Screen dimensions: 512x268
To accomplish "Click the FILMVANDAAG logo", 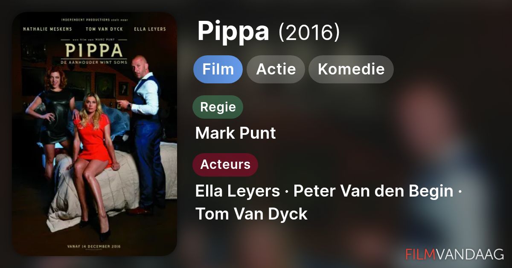I will click(x=454, y=254).
